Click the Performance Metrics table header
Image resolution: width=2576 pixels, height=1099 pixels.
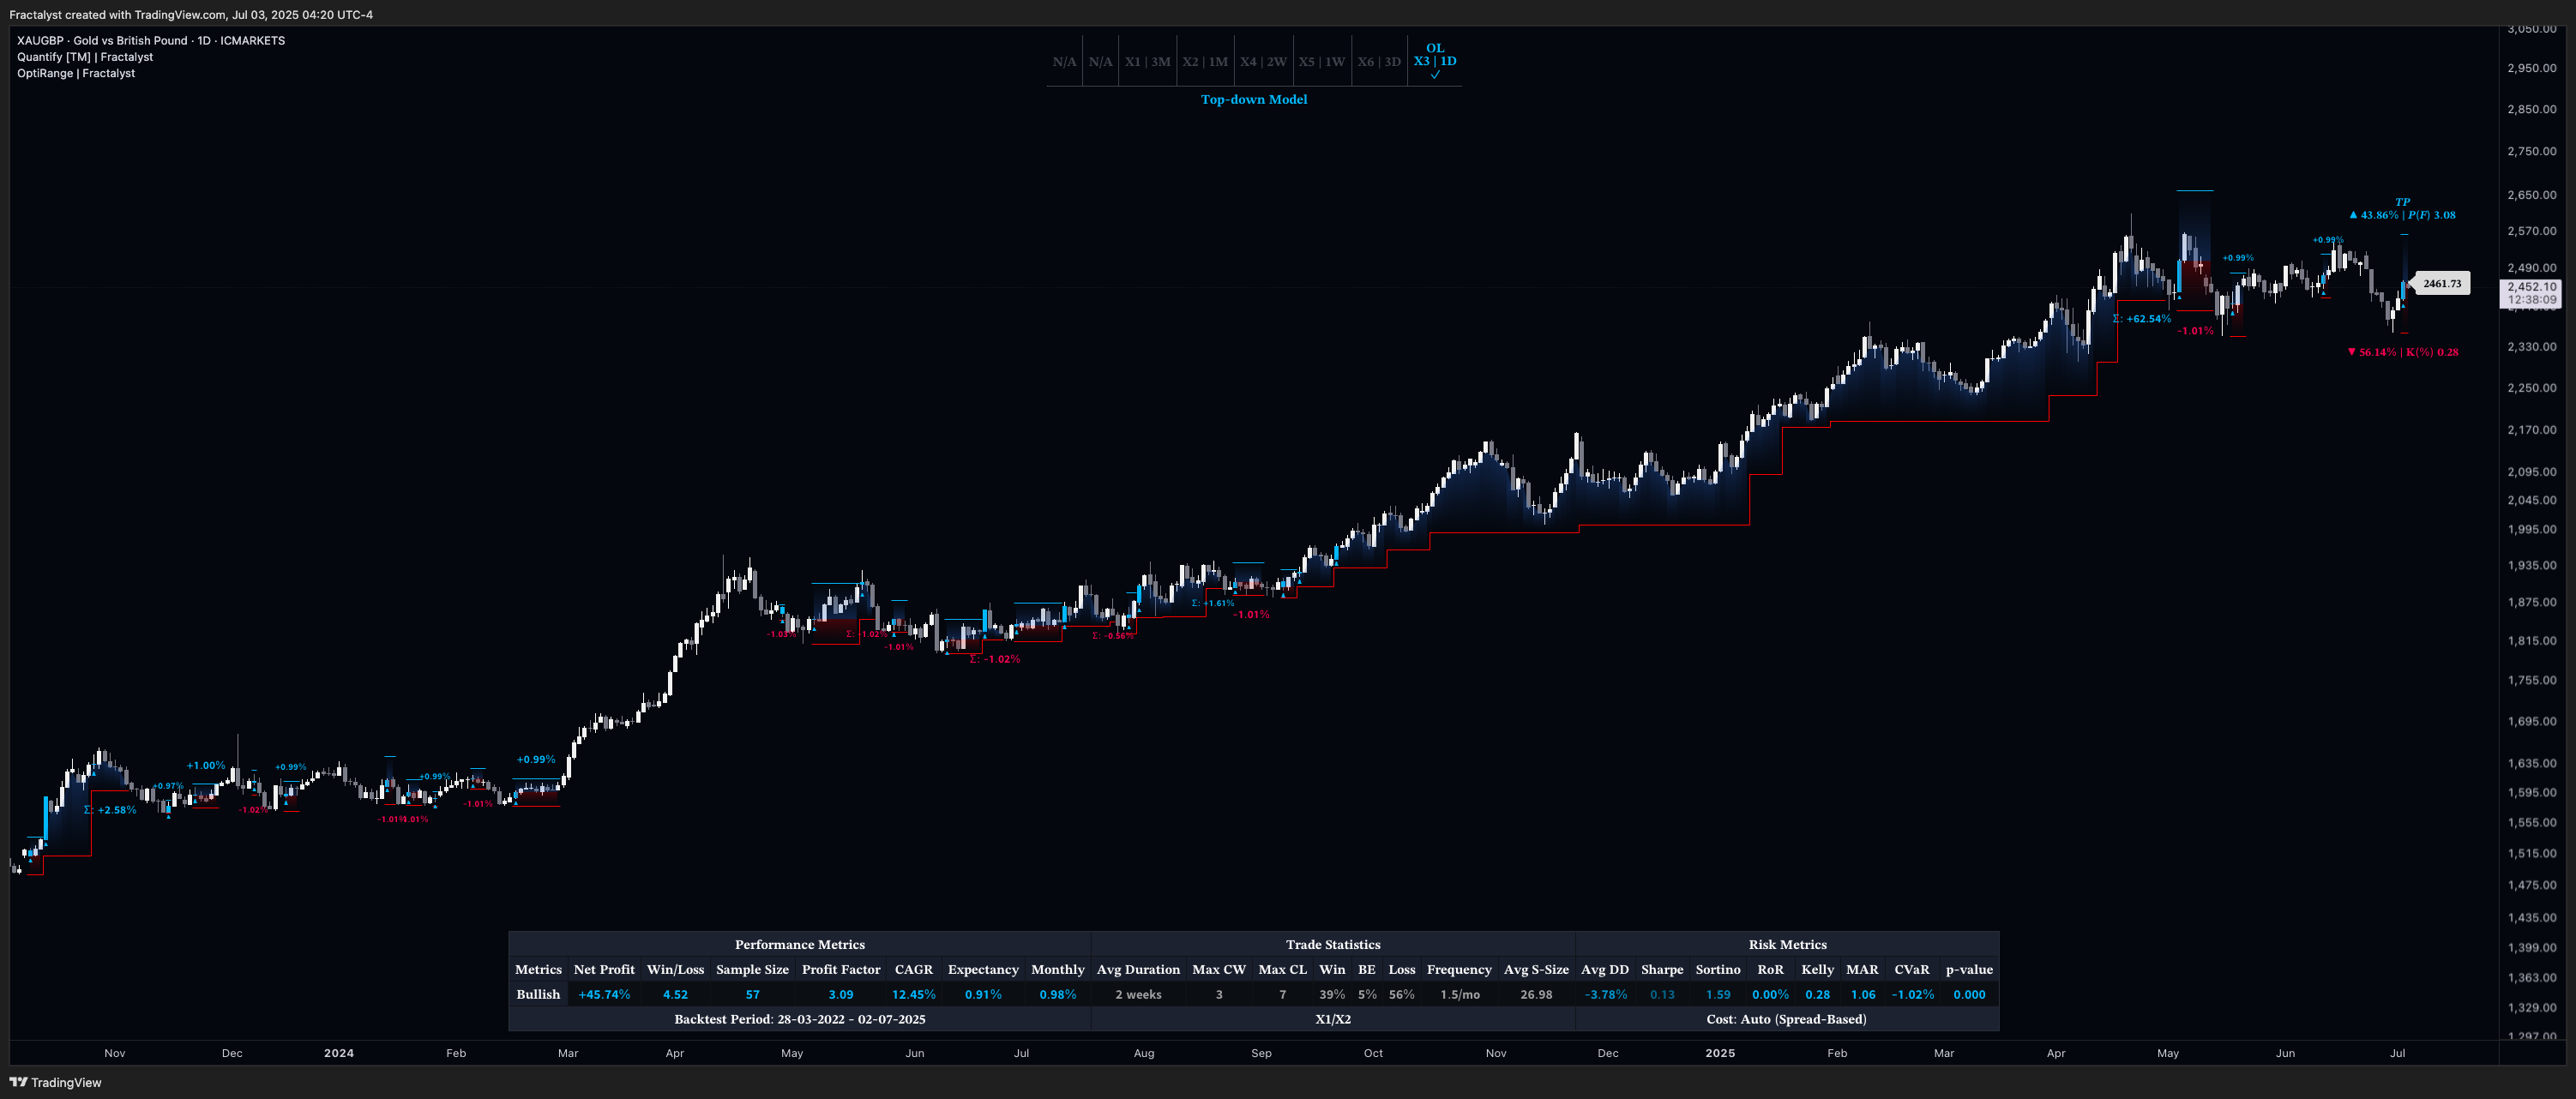point(799,944)
